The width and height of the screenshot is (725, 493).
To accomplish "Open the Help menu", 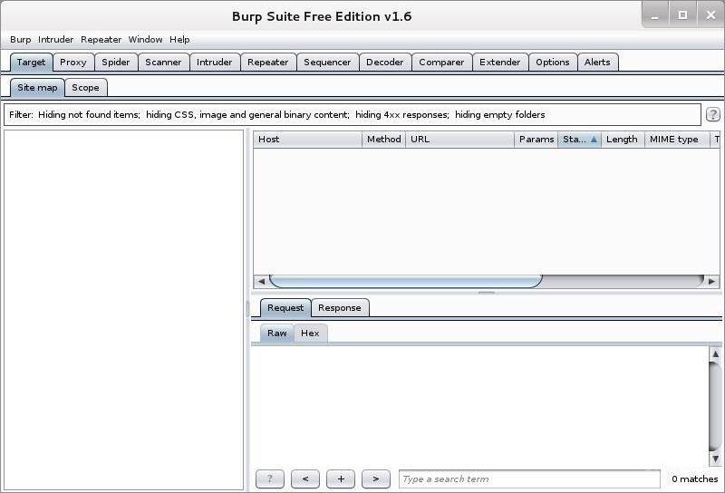I will click(179, 39).
